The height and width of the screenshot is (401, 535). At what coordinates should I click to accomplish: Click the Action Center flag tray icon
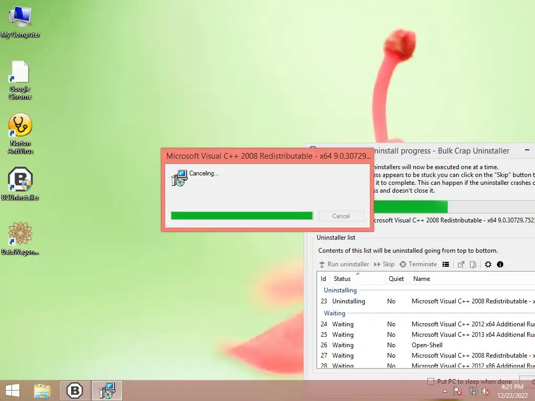pos(458,392)
